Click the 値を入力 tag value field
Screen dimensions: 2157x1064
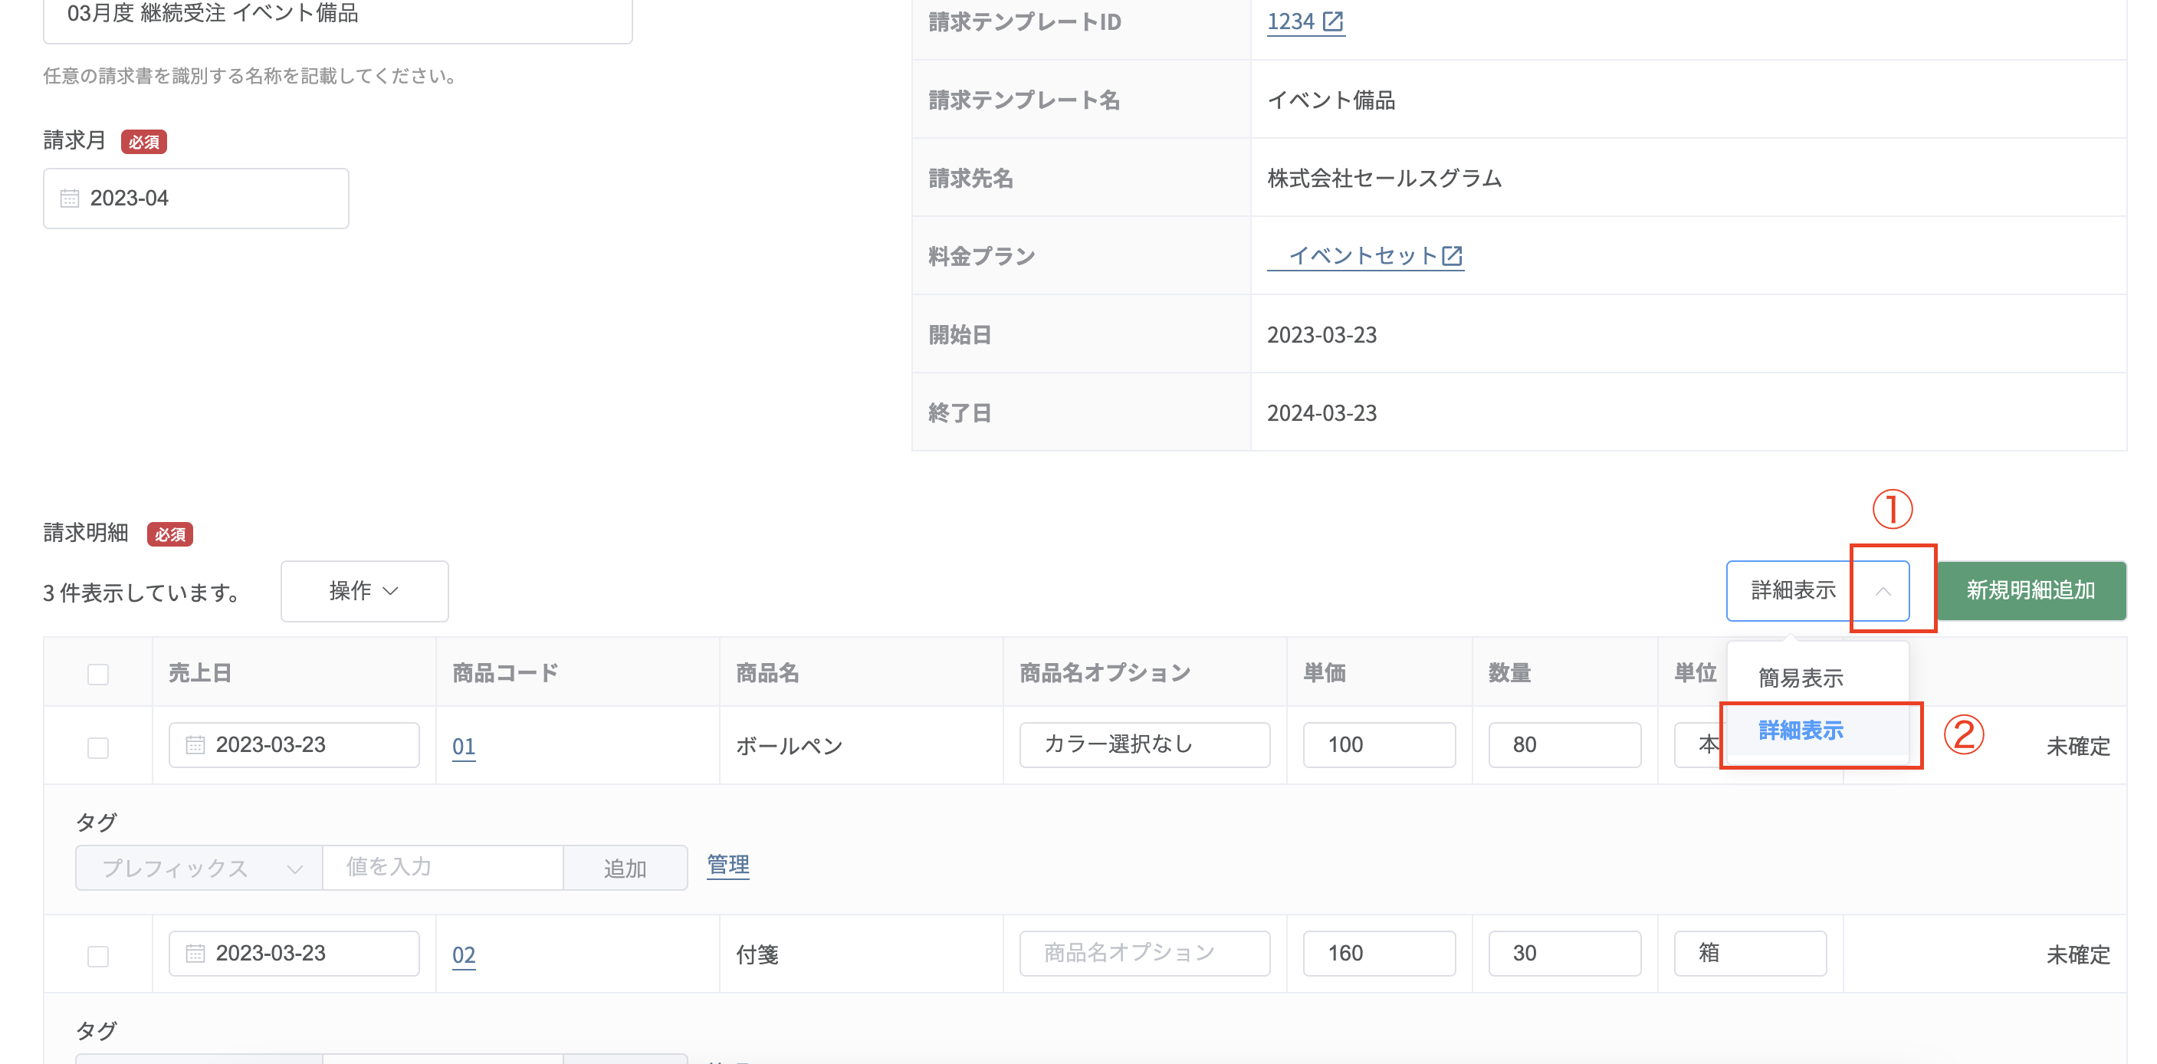pyautogui.click(x=443, y=868)
